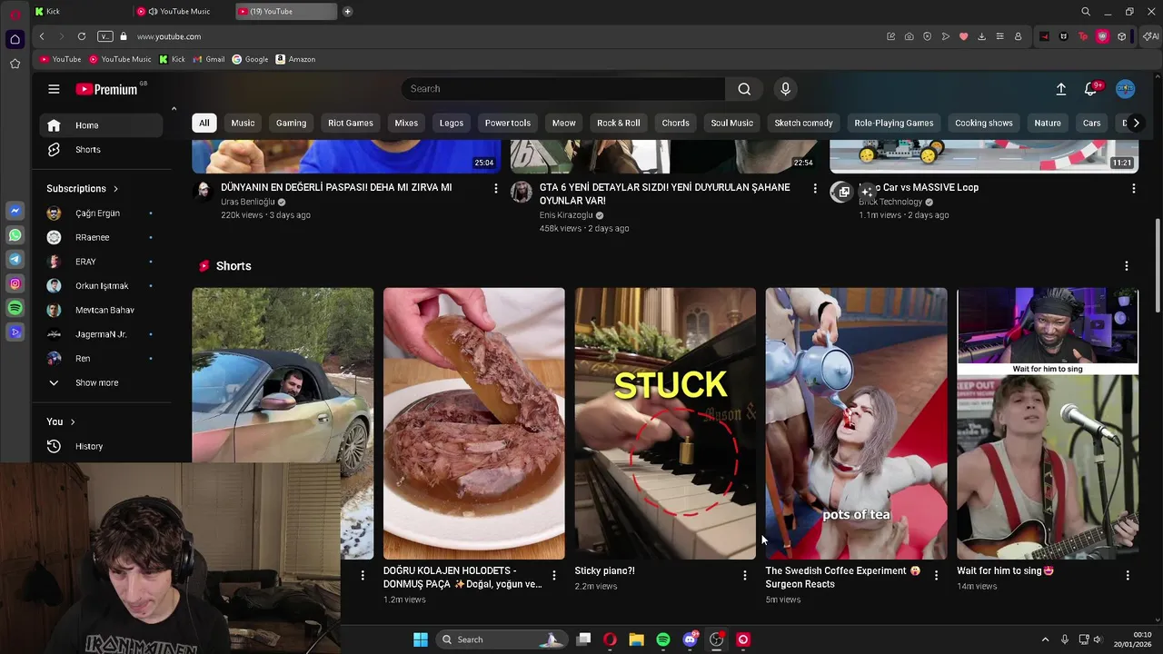
Task: Click the Opera sidebar bookmarks star icon
Action: [15, 64]
